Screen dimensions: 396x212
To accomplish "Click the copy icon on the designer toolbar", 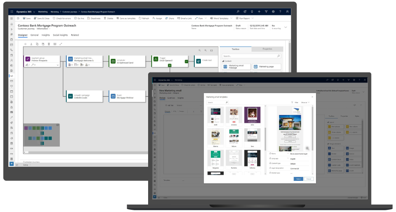I will (x=37, y=44).
